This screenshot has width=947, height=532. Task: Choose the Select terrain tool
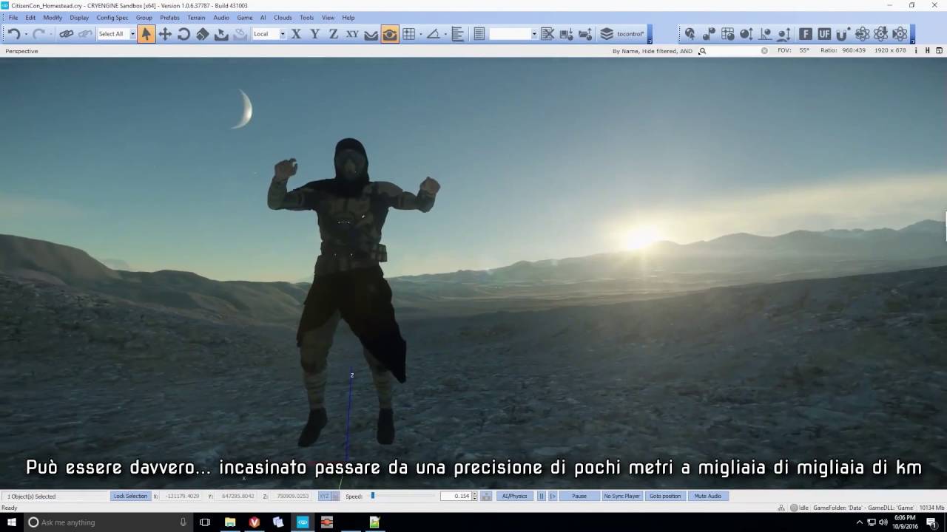pos(221,34)
